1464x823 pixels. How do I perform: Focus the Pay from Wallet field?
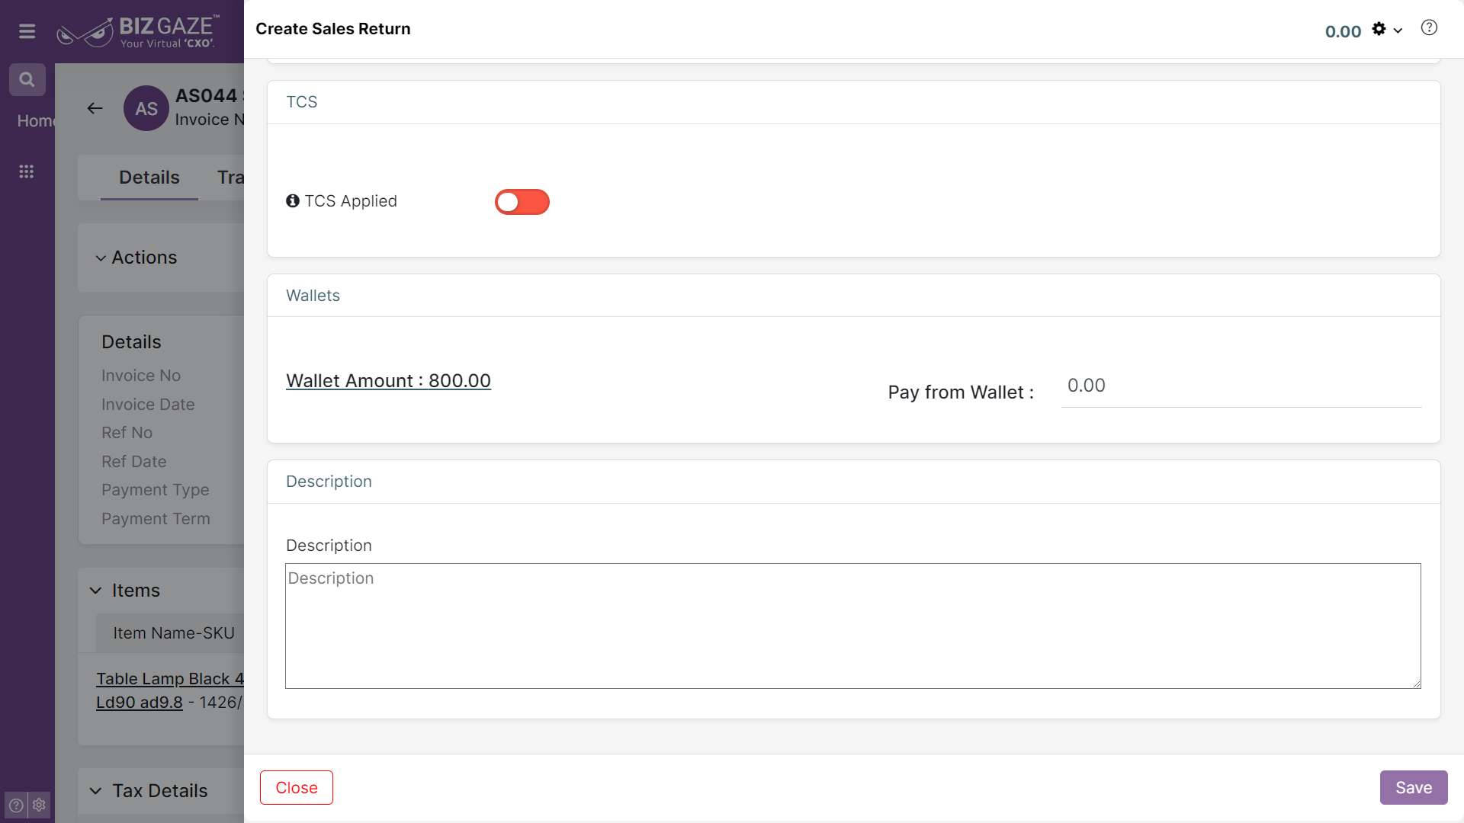pos(1241,386)
